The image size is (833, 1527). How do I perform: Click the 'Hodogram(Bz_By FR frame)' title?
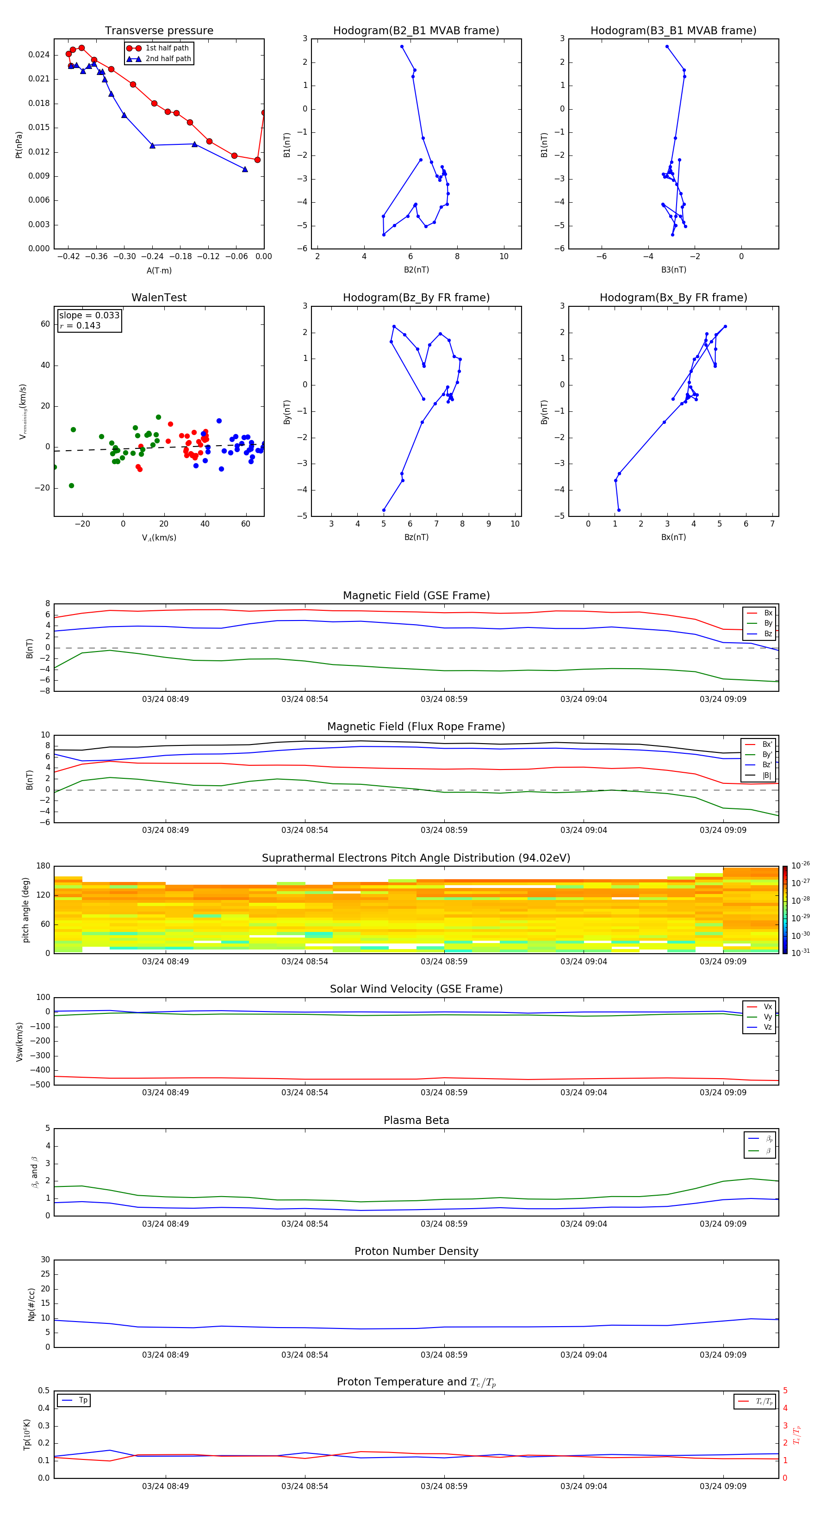click(416, 298)
